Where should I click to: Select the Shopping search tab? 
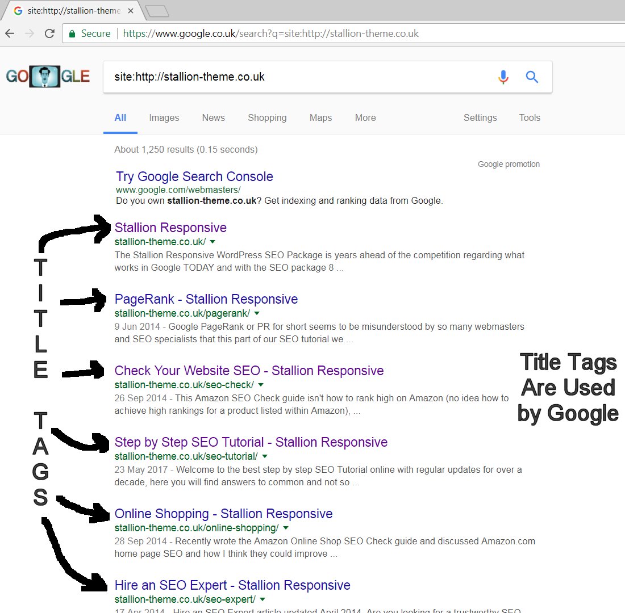click(267, 118)
